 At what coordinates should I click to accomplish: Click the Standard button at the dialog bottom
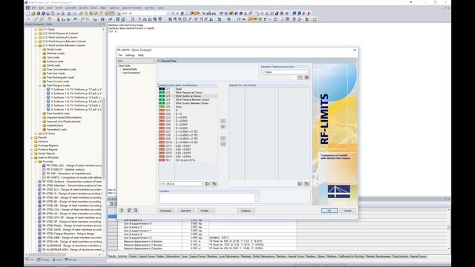click(x=186, y=211)
